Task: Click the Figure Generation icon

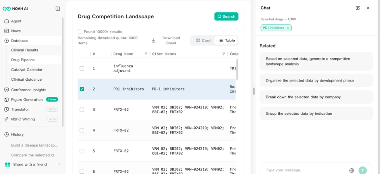Action: (7, 100)
